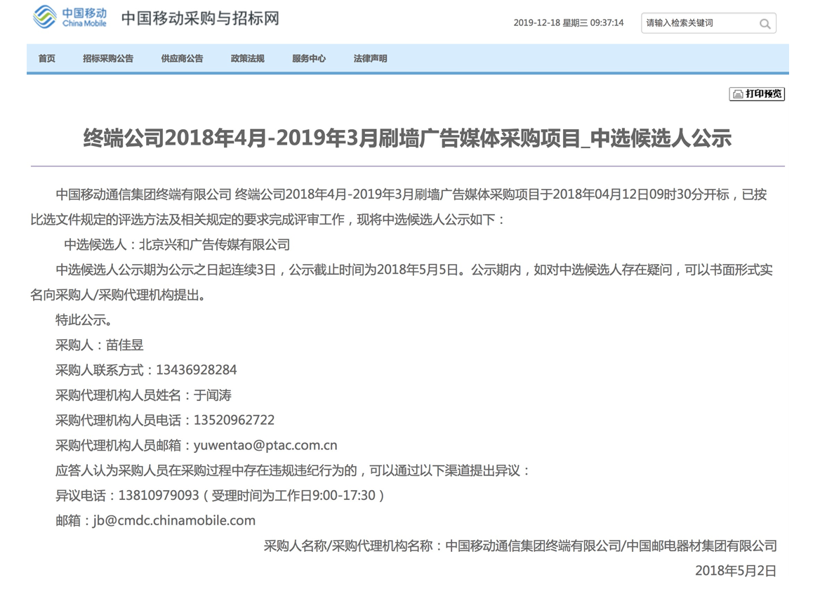Open the 招标采购公告 menu item
This screenshot has width=820, height=594.
(107, 58)
